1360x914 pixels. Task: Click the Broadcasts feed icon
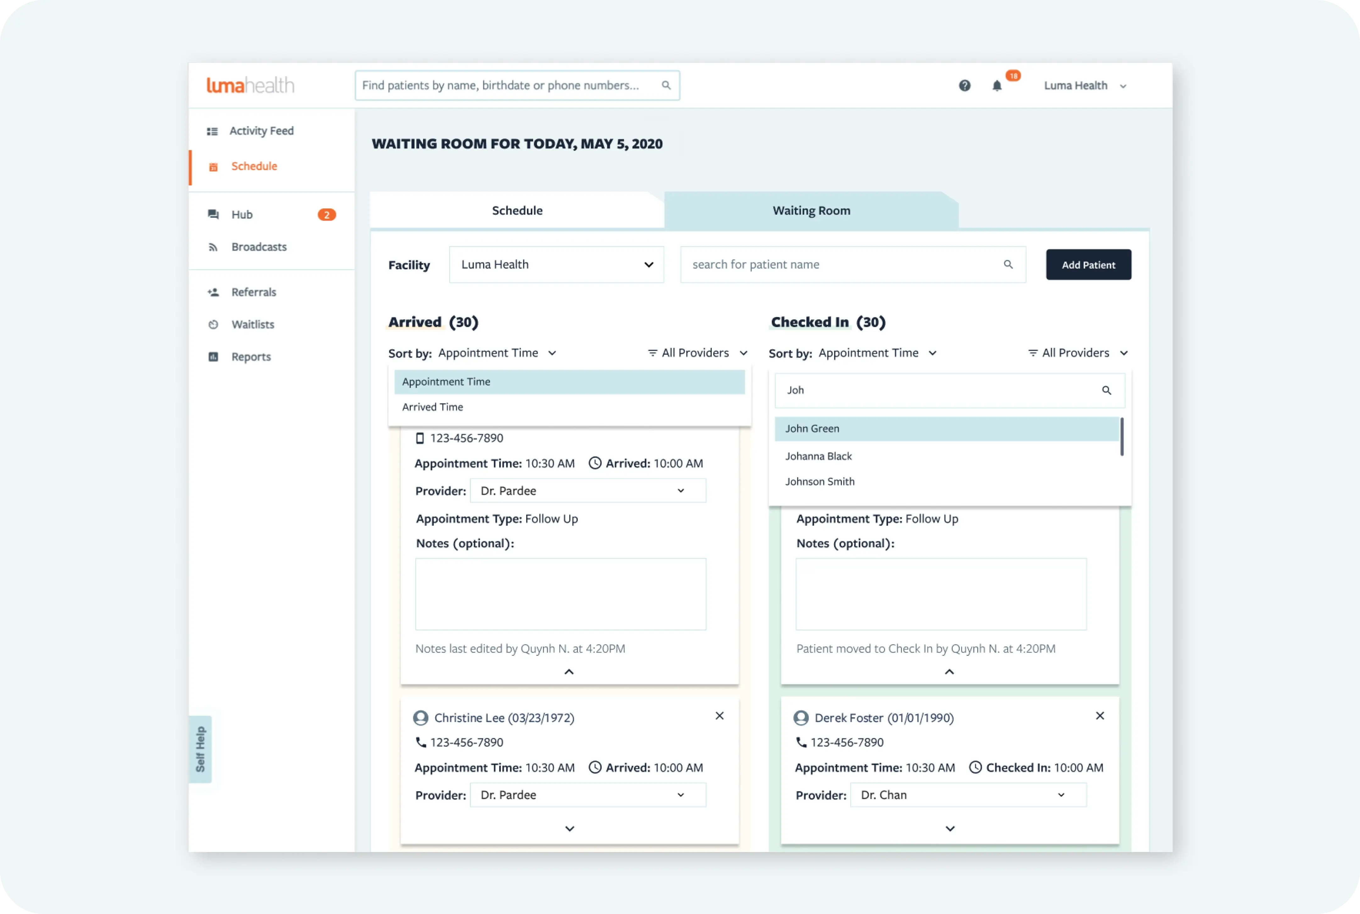[x=213, y=247]
